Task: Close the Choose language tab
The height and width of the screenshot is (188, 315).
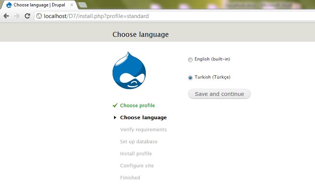Action: (71, 5)
